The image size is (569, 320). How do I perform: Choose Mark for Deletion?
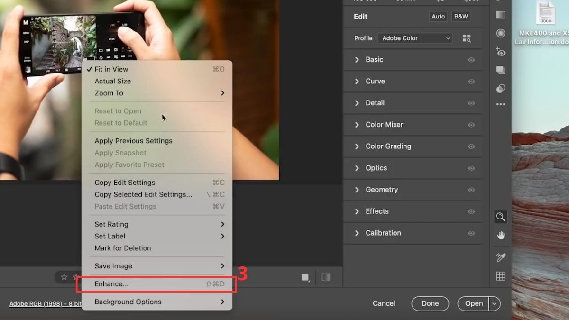click(x=157, y=248)
